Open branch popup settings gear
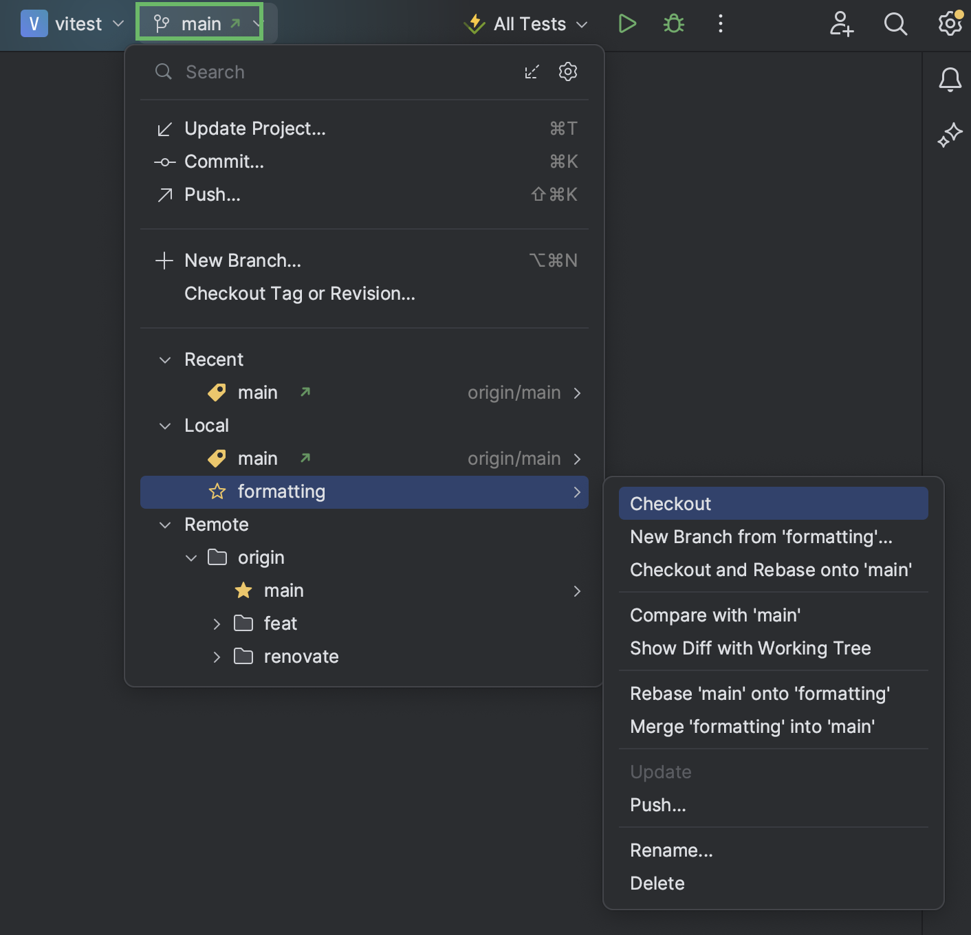Screen dimensions: 971x935 (x=567, y=71)
